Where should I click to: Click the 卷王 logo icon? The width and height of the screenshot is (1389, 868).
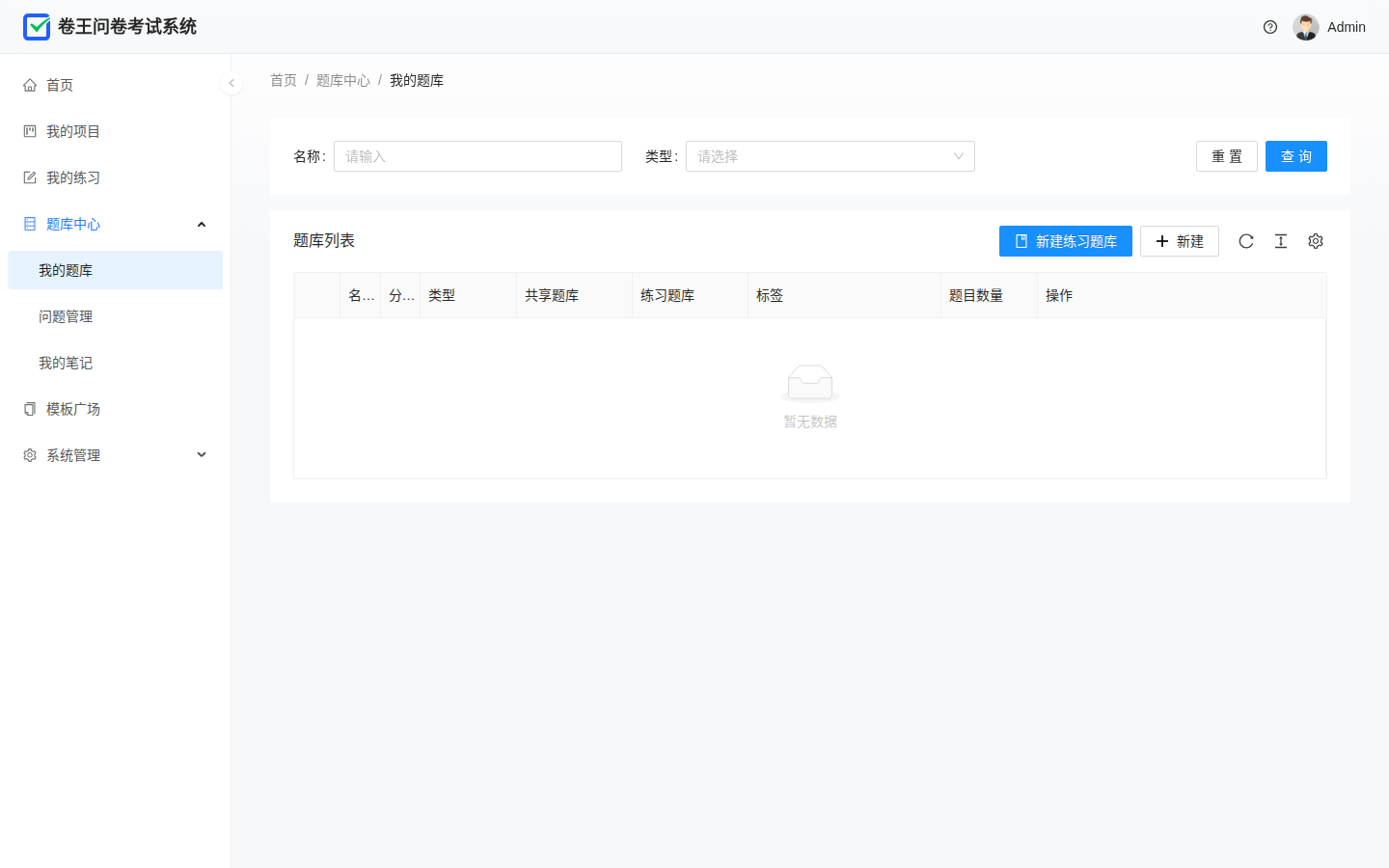pyautogui.click(x=37, y=27)
